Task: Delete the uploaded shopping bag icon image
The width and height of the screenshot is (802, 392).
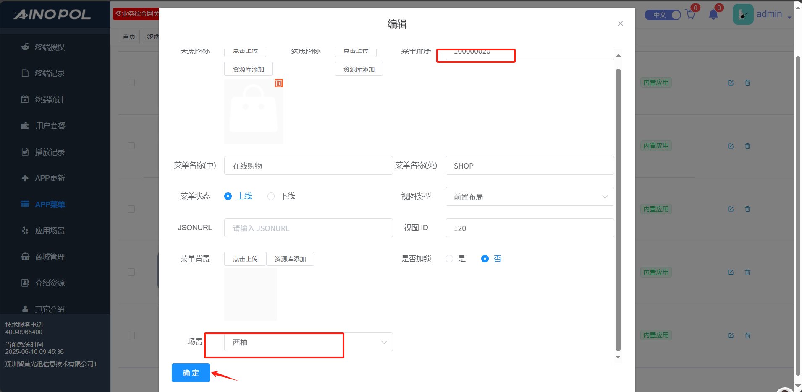Action: pyautogui.click(x=279, y=83)
